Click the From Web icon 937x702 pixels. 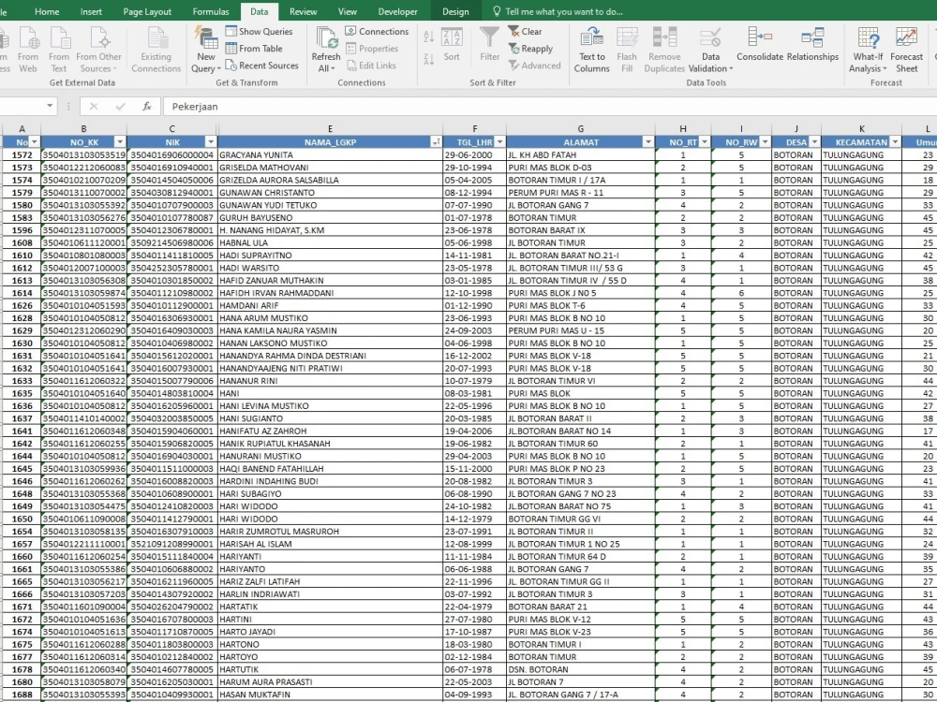click(x=27, y=51)
